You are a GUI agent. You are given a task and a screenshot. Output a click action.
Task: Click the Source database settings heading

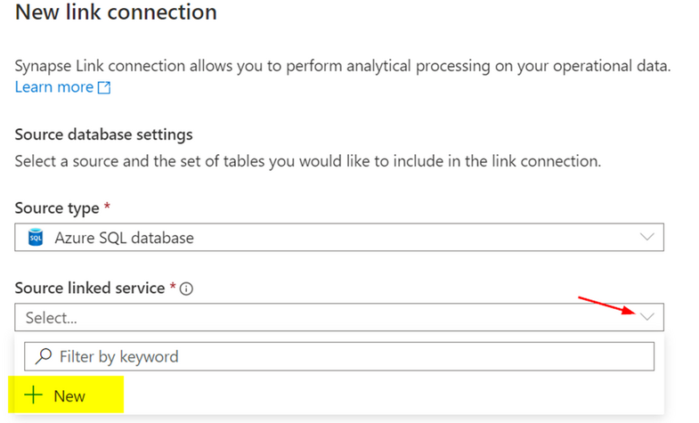pos(104,134)
